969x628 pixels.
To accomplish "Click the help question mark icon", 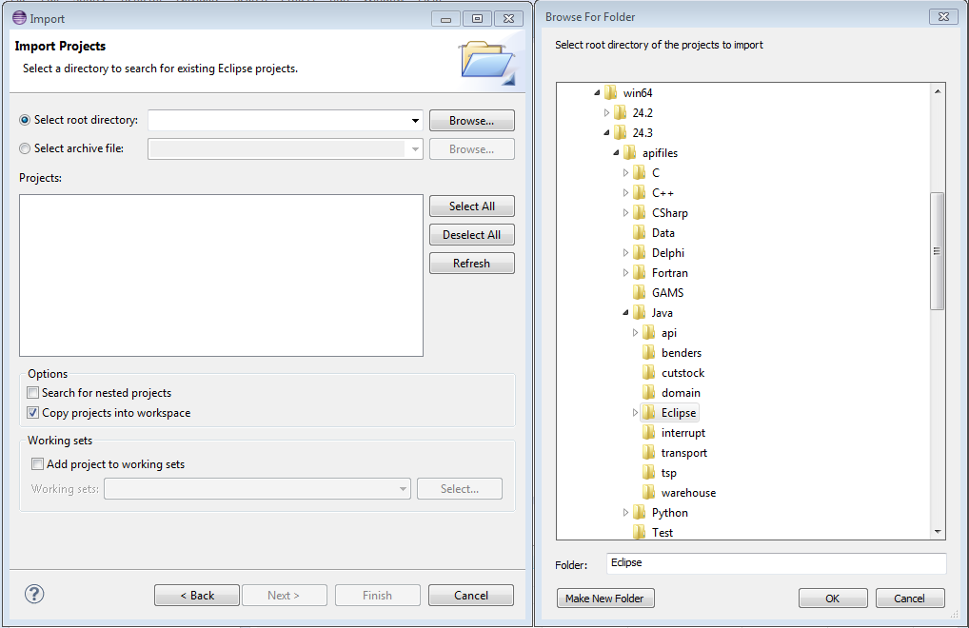I will tap(34, 594).
